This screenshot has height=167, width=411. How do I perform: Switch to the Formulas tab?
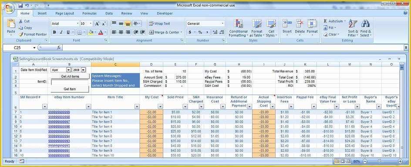[x=89, y=14]
